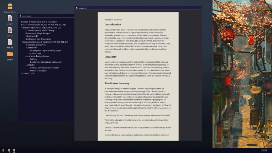Click 'Triune (3 parts) Brain Theory' line

[x=40, y=31]
